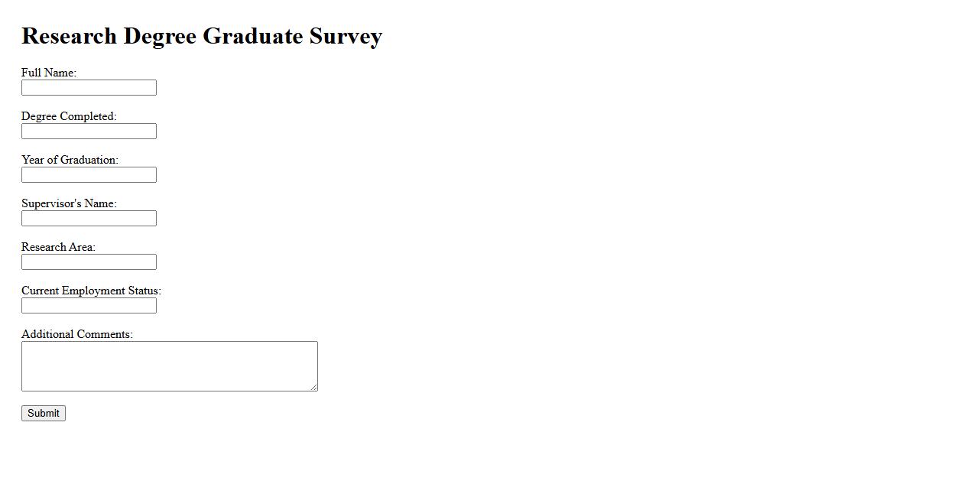The image size is (977, 497).
Task: Click the 'Full Name:' label text
Action: [49, 73]
